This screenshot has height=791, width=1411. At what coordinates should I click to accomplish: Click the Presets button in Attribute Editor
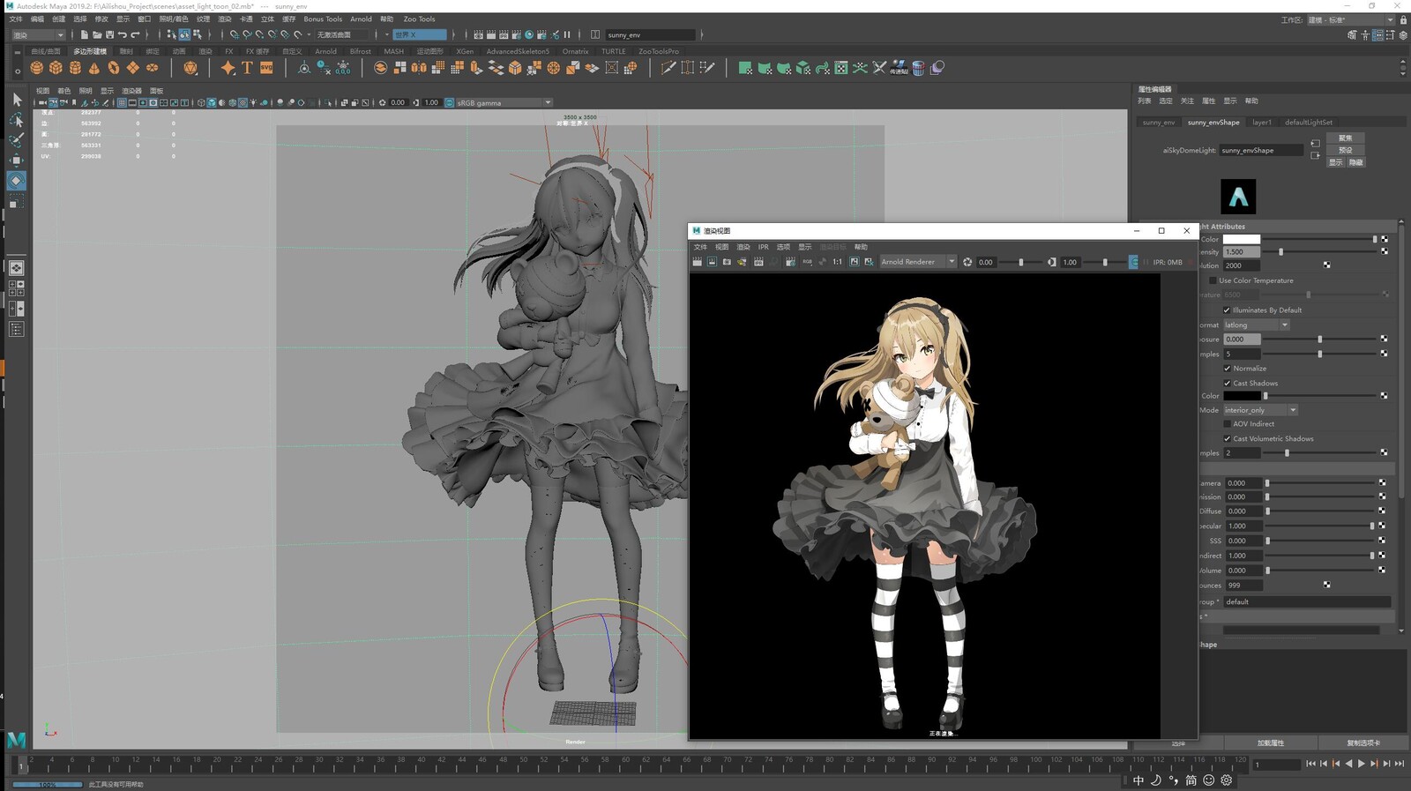pos(1345,150)
